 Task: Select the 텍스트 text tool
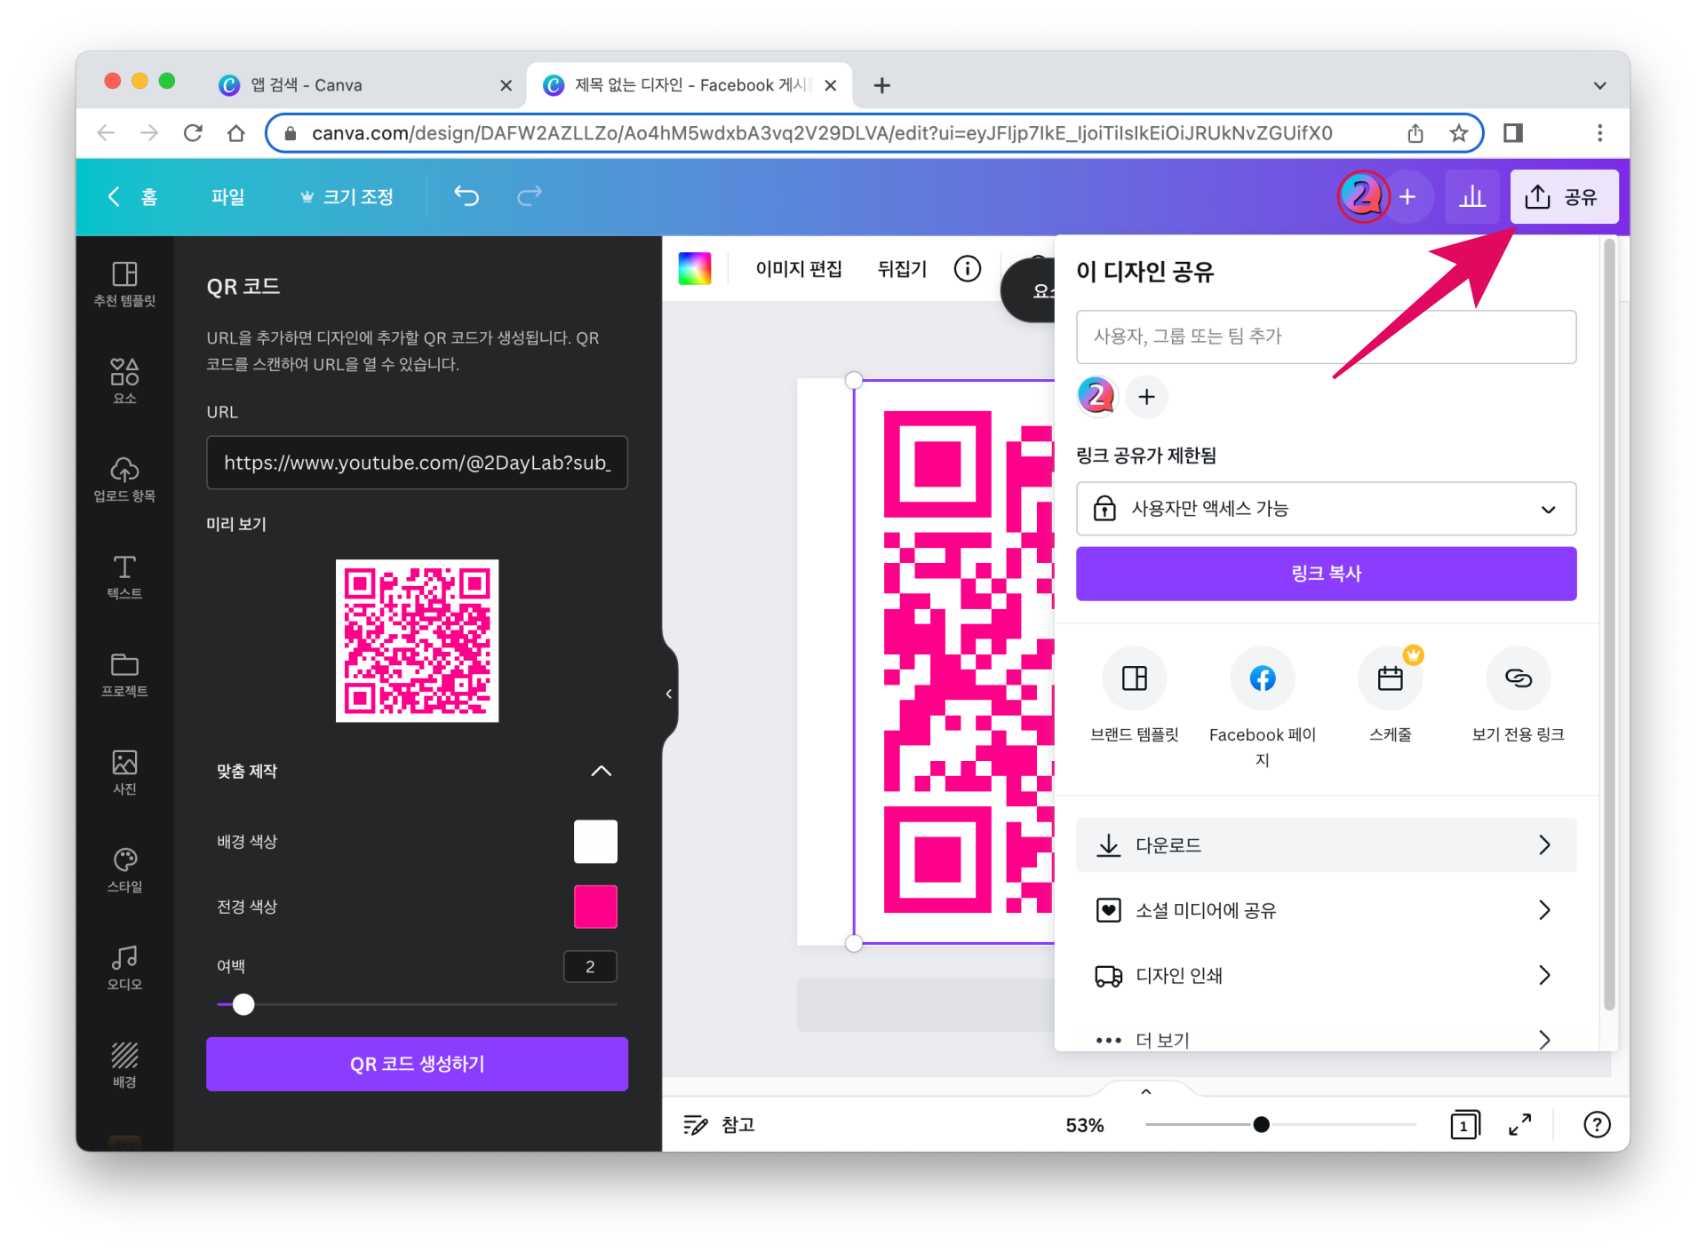tap(124, 576)
